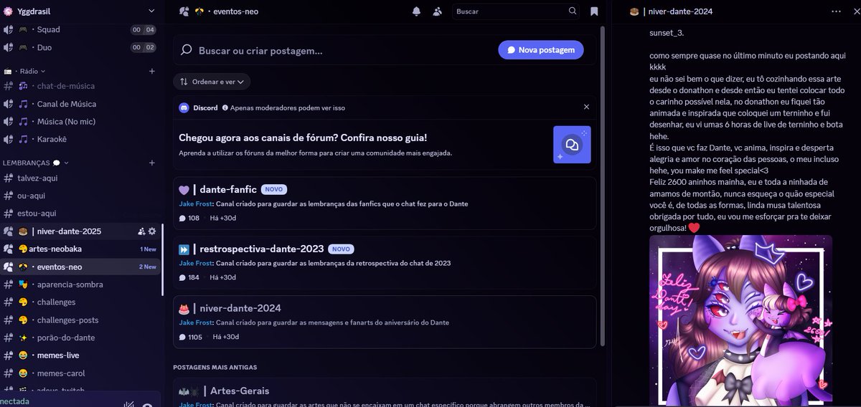Click the magnifier in the Buscar box

(573, 11)
